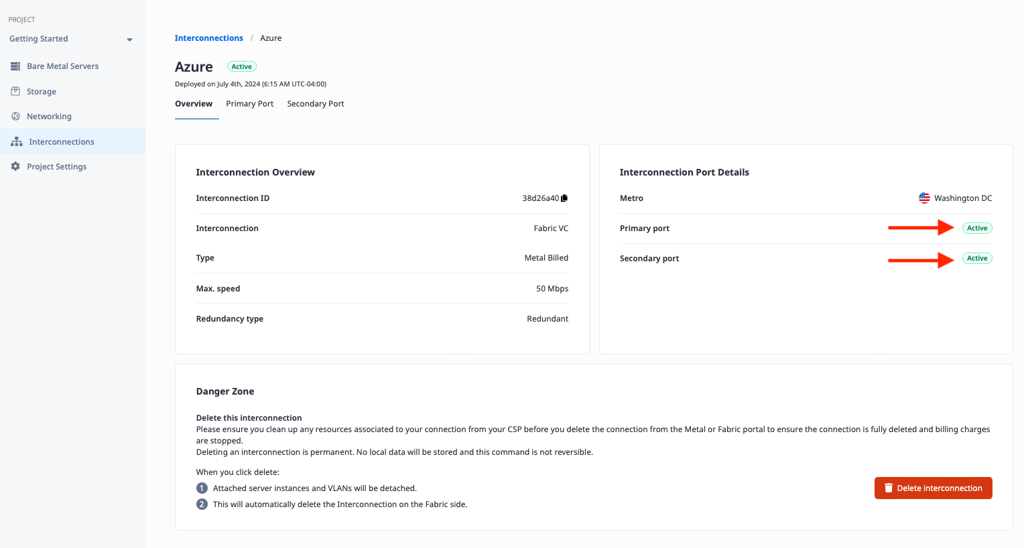
Task: Click the Max. speed label
Action: pos(218,289)
